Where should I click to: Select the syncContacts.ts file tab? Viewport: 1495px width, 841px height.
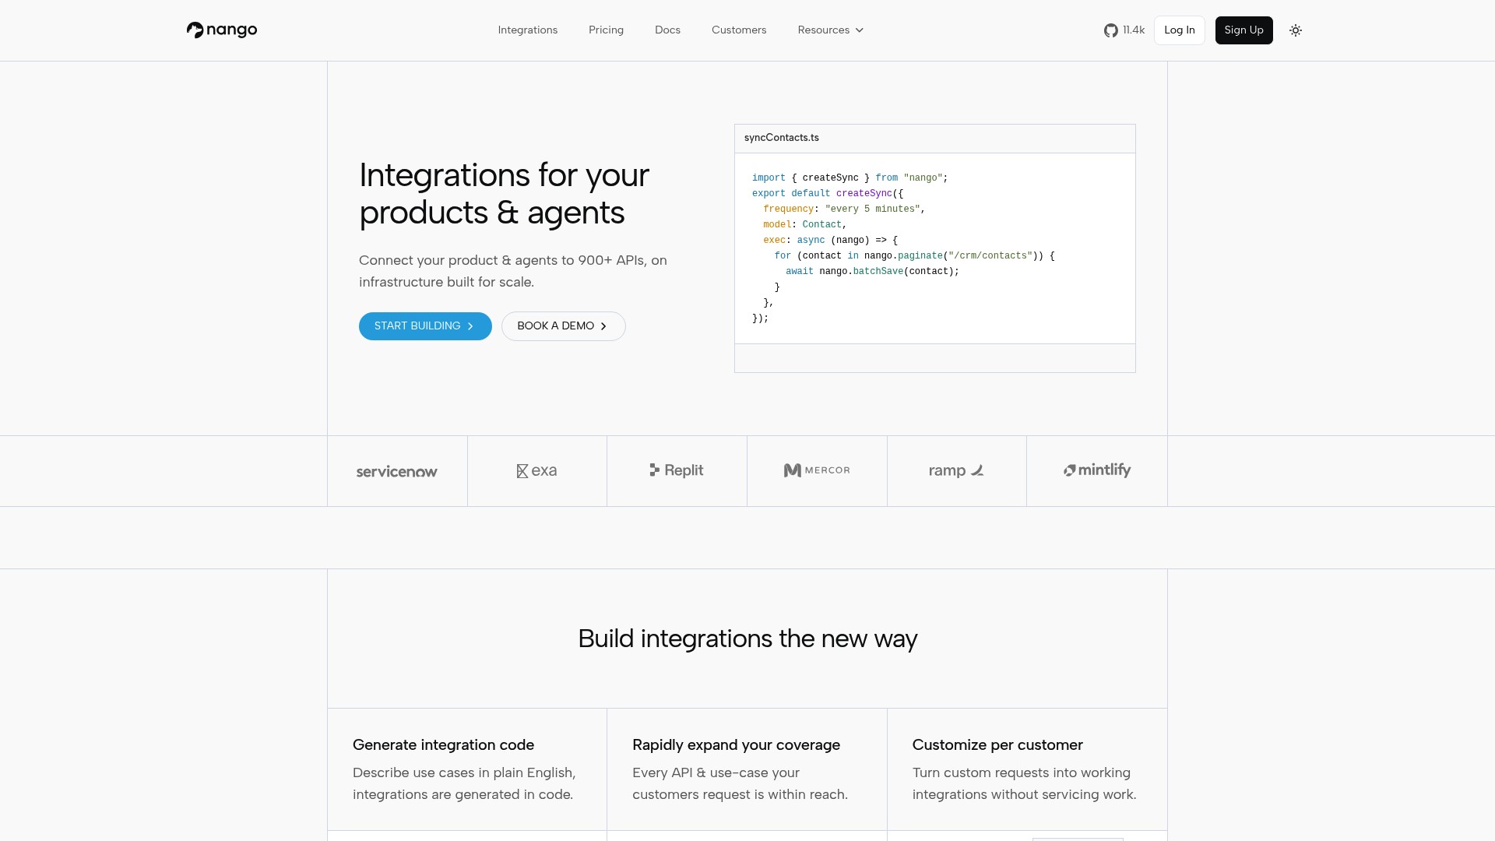tap(782, 138)
